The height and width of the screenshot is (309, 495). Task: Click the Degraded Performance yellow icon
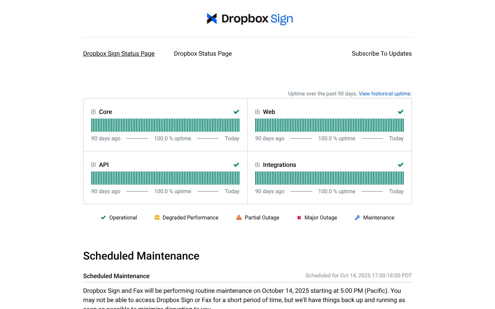click(157, 218)
